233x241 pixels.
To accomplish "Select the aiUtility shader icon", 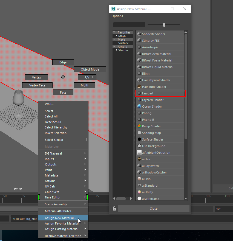I will [x=139, y=192].
